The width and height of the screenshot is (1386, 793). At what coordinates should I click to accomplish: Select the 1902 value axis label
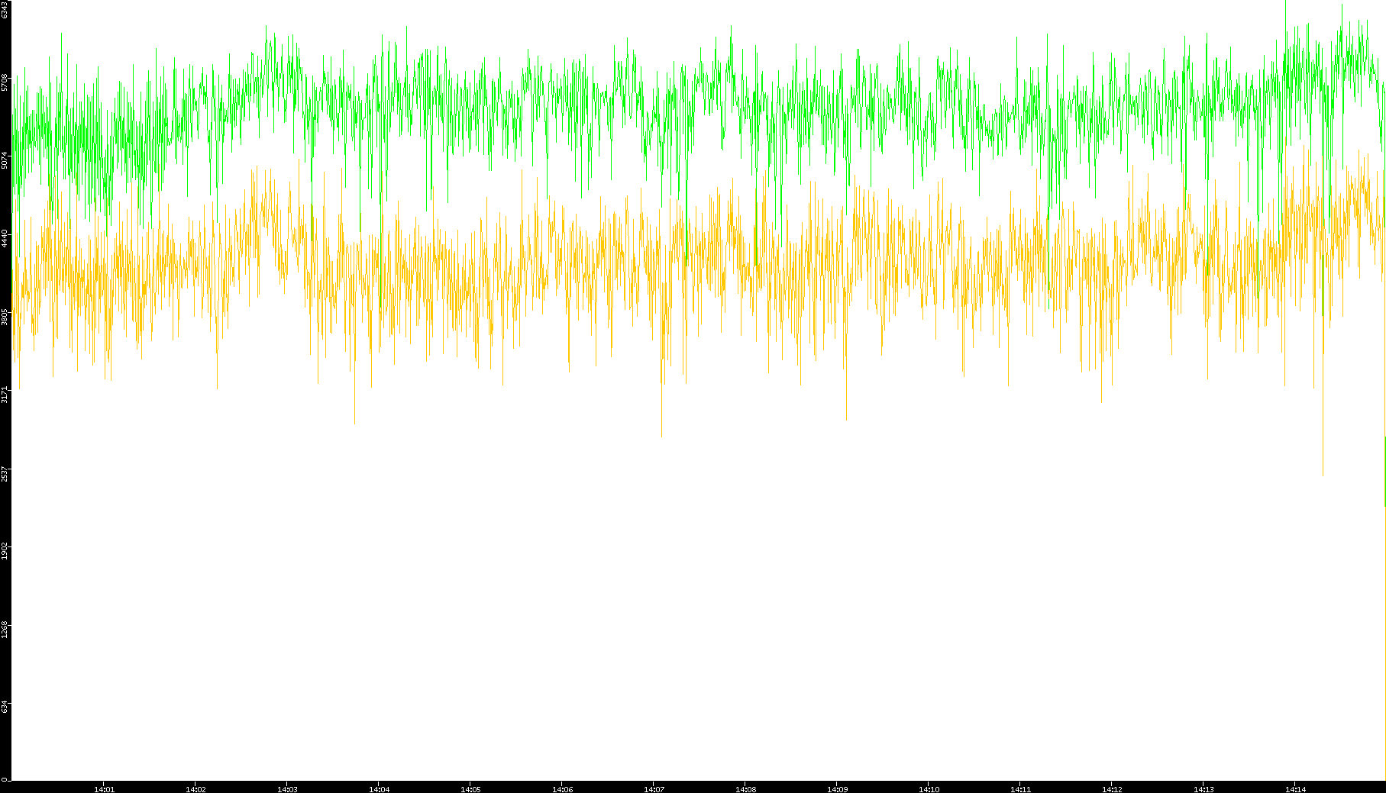point(5,550)
